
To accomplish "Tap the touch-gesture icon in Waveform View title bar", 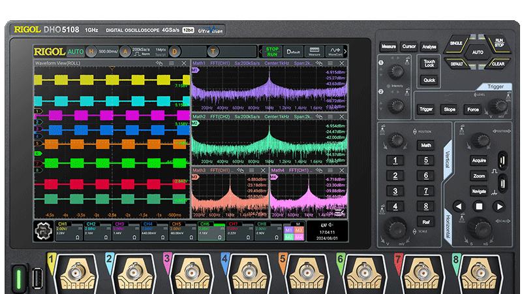I will coord(159,63).
